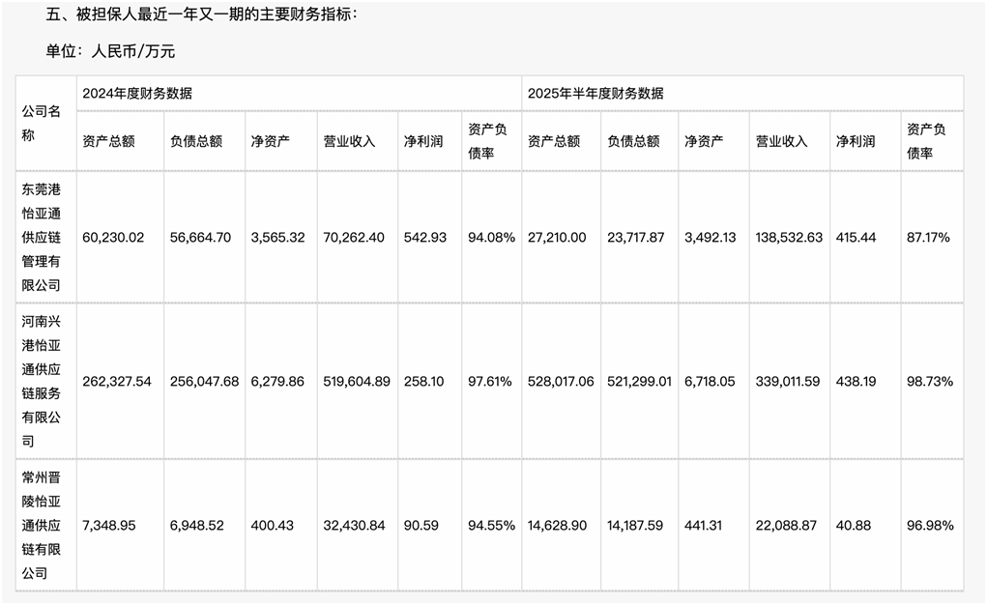Click the value 14,187.59

pyautogui.click(x=635, y=525)
